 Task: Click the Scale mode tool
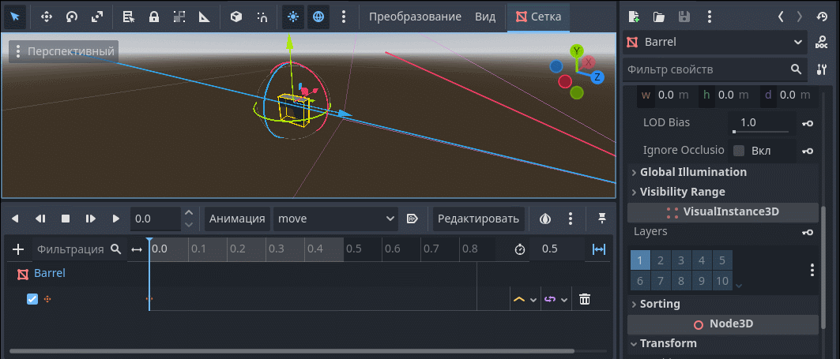click(x=96, y=17)
